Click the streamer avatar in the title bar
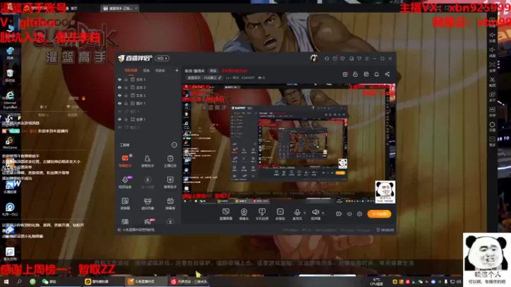 pyautogui.click(x=314, y=58)
